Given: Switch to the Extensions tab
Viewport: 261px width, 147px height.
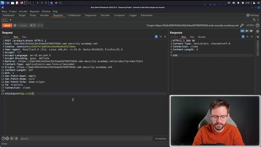Looking at the screenshot, I should 147,15.
